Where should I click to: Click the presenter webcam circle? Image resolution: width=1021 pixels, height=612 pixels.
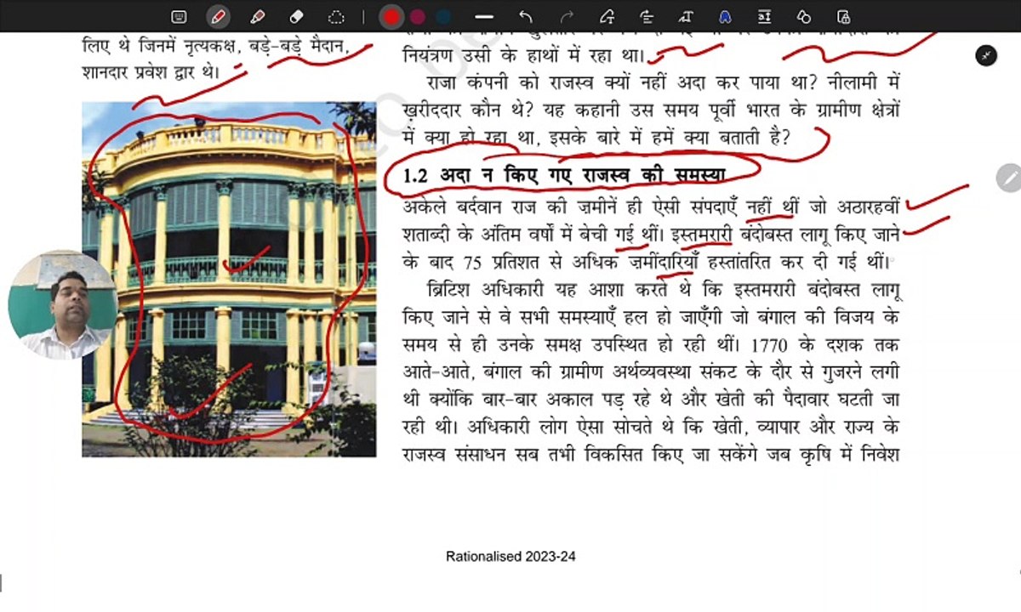[63, 304]
